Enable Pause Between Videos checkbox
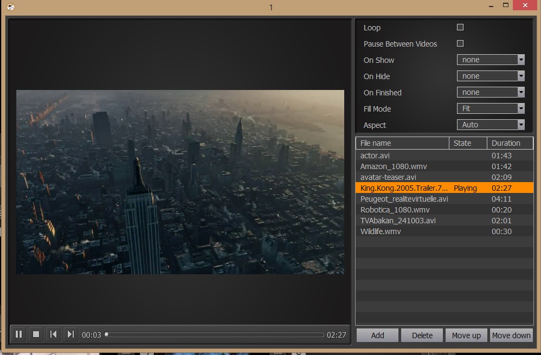 (460, 43)
